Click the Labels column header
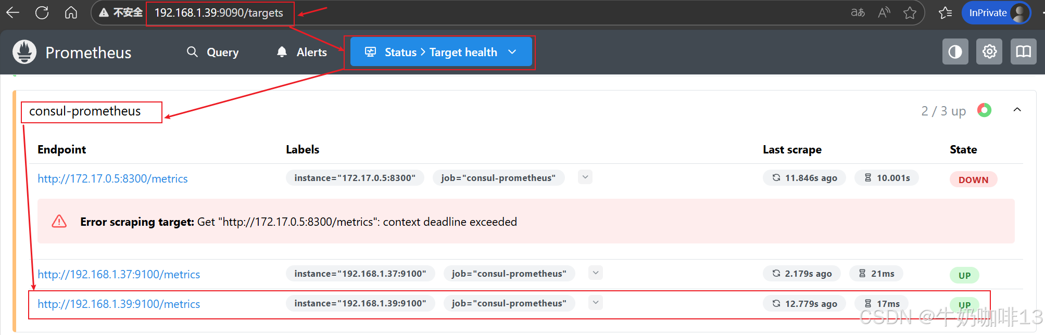 tap(303, 150)
